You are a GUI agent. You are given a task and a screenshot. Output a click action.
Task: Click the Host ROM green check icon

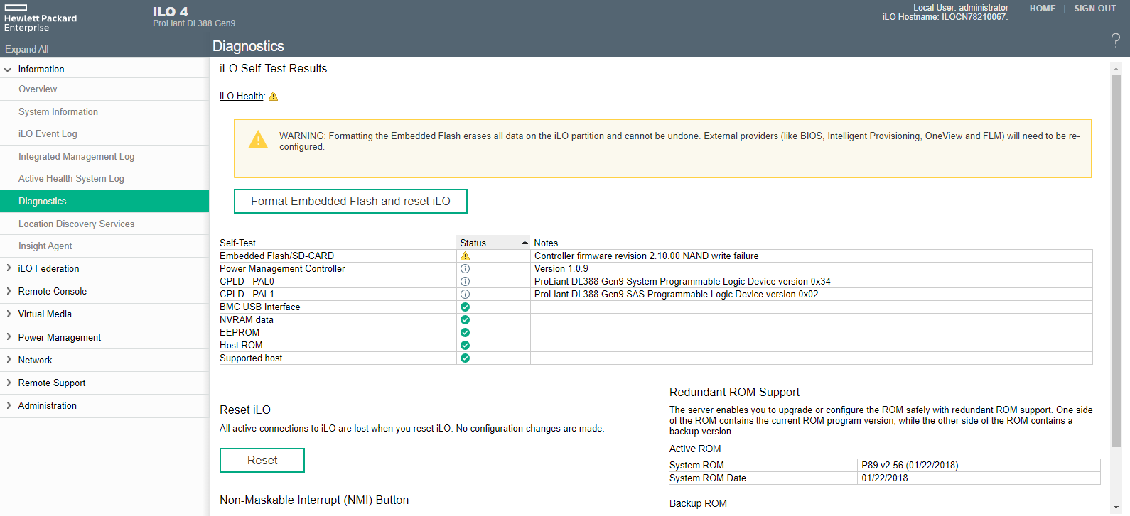465,346
